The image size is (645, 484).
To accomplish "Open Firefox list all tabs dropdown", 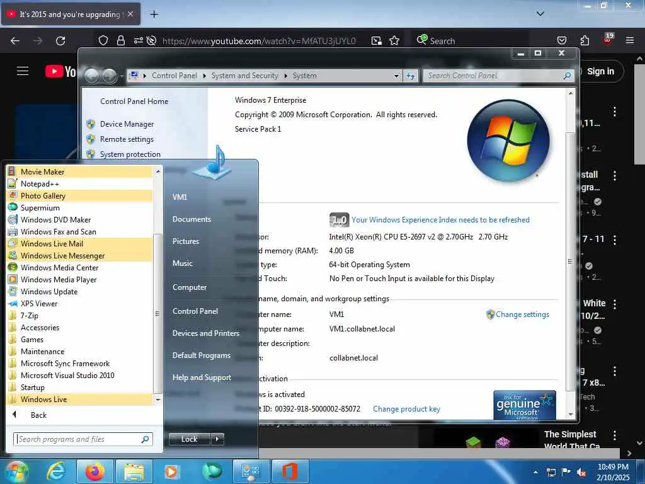I will pos(540,14).
